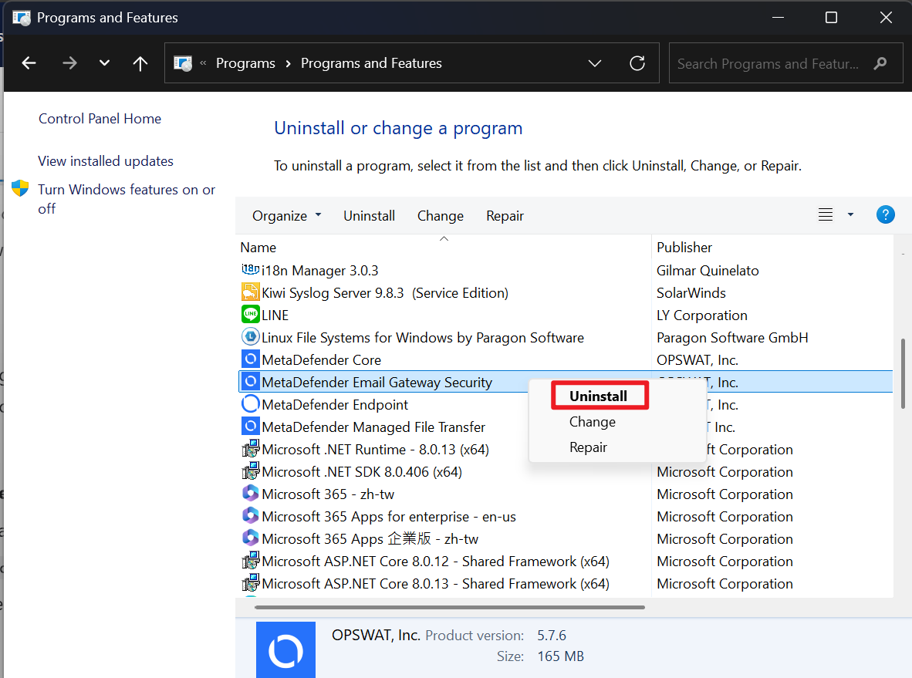Select ASP.NET Core 8.0.13 Shared Framework icon

pyautogui.click(x=250, y=582)
